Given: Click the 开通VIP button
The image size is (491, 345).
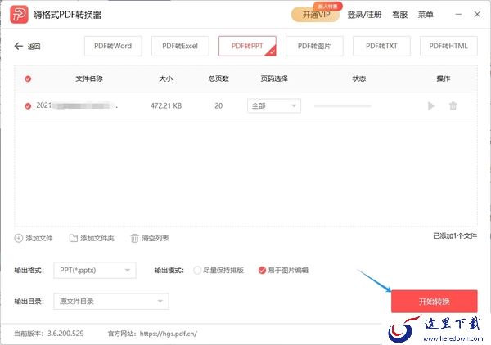Looking at the screenshot, I should [x=316, y=15].
